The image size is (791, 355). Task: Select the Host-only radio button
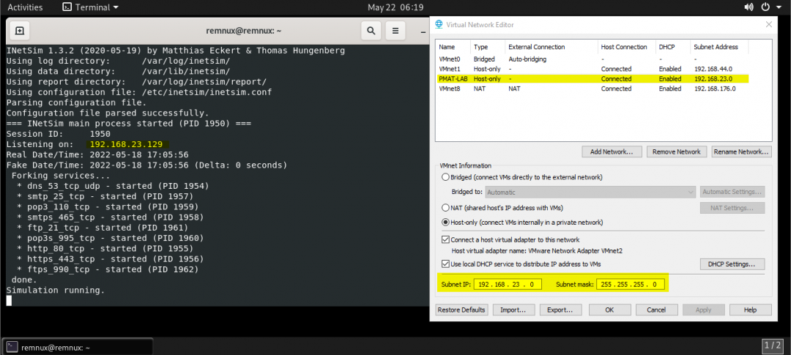[x=445, y=222]
